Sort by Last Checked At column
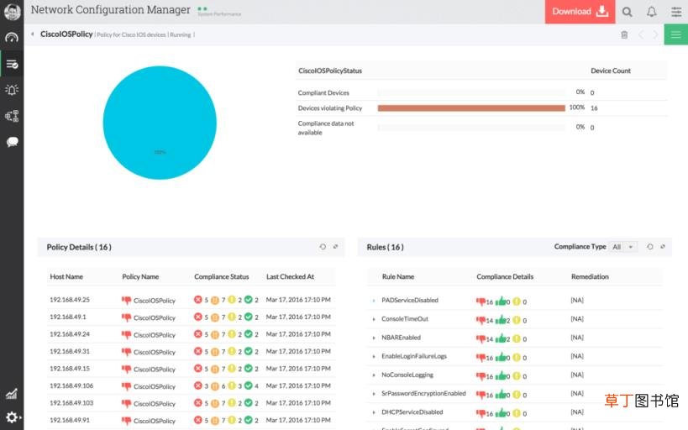 290,277
